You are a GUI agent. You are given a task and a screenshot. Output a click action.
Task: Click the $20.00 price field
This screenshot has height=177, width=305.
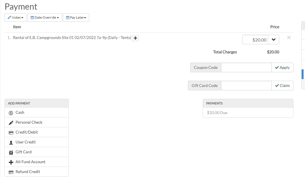(256, 40)
